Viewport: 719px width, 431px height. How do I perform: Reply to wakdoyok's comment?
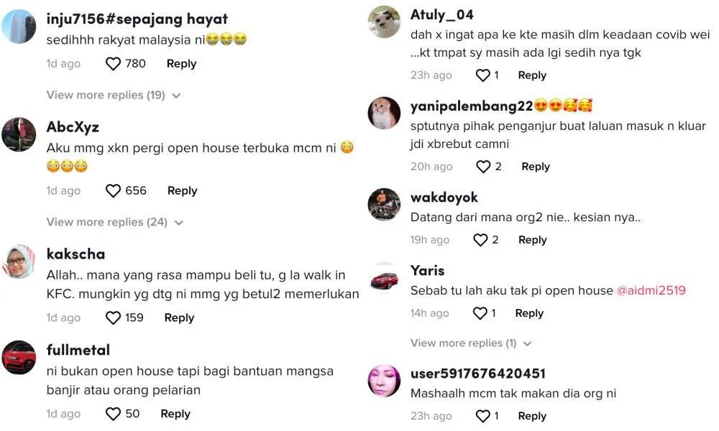click(x=532, y=240)
